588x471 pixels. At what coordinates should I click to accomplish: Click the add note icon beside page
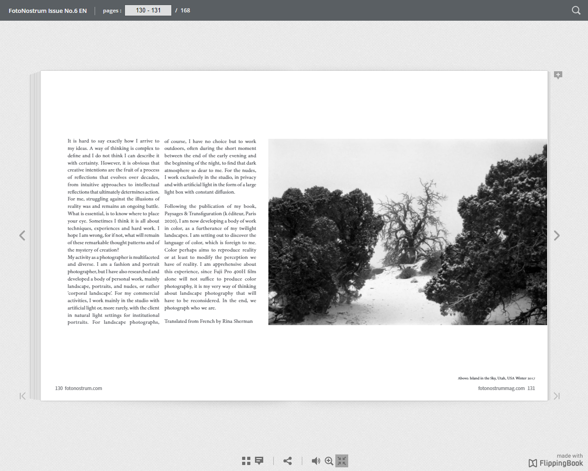tap(558, 75)
